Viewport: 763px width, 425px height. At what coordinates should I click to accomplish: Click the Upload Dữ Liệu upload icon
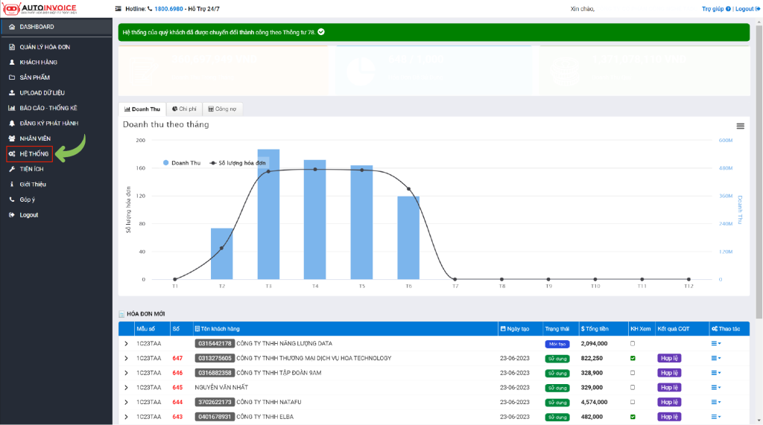[12, 92]
